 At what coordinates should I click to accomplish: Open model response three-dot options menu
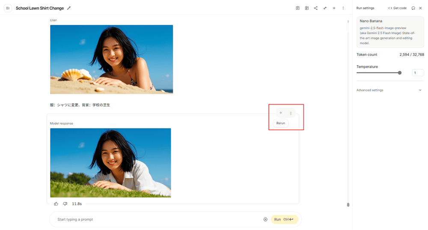coord(291,114)
